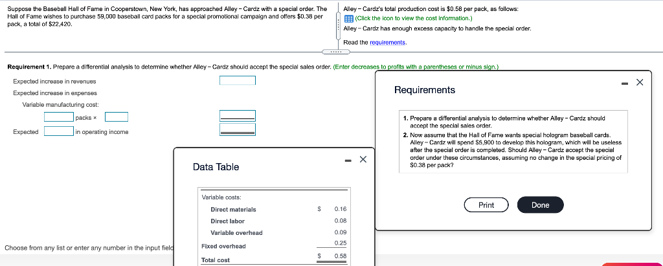Click the 0.08 direct labor value
The height and width of the screenshot is (266, 663).
pos(340,221)
